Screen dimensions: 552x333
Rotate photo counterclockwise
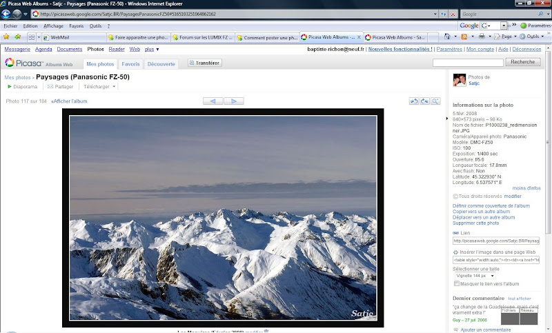[x=413, y=101]
